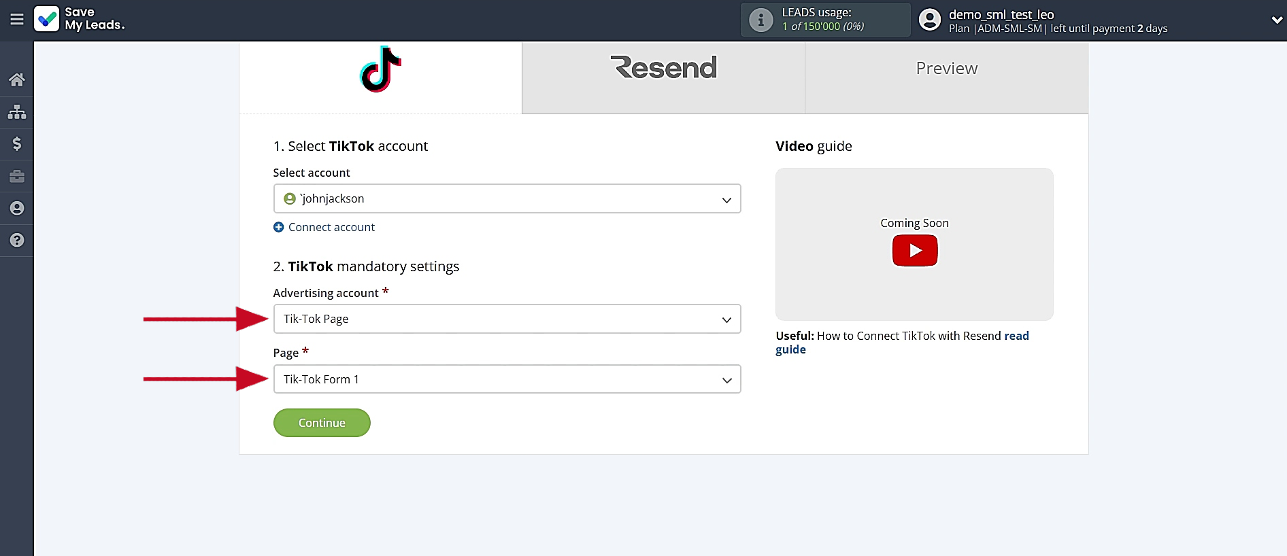Switch to the Preview tab
The image size is (1287, 556).
coord(947,77)
